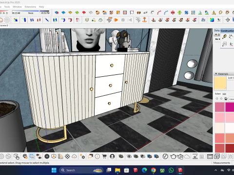
Task: Select the light yellow current material swatch
Action: pyautogui.click(x=220, y=83)
